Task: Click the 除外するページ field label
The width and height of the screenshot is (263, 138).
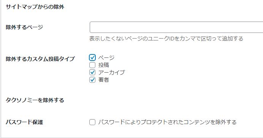Action: [24, 27]
